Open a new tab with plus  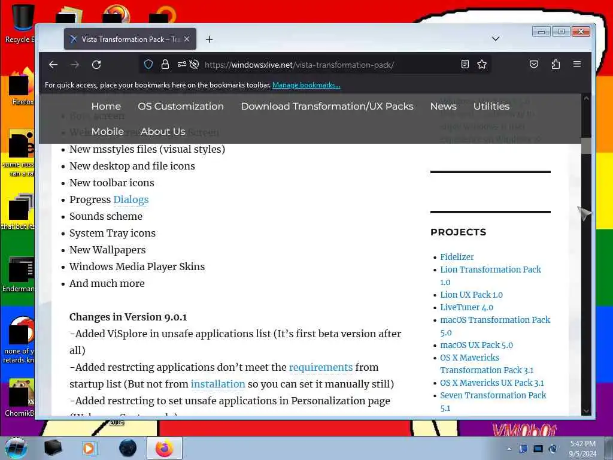[209, 39]
